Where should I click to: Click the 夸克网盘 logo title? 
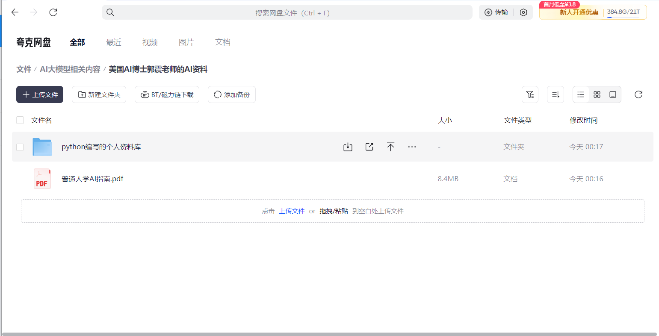[x=33, y=42]
